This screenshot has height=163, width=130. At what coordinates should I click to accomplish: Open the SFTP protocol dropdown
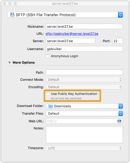click(65, 15)
